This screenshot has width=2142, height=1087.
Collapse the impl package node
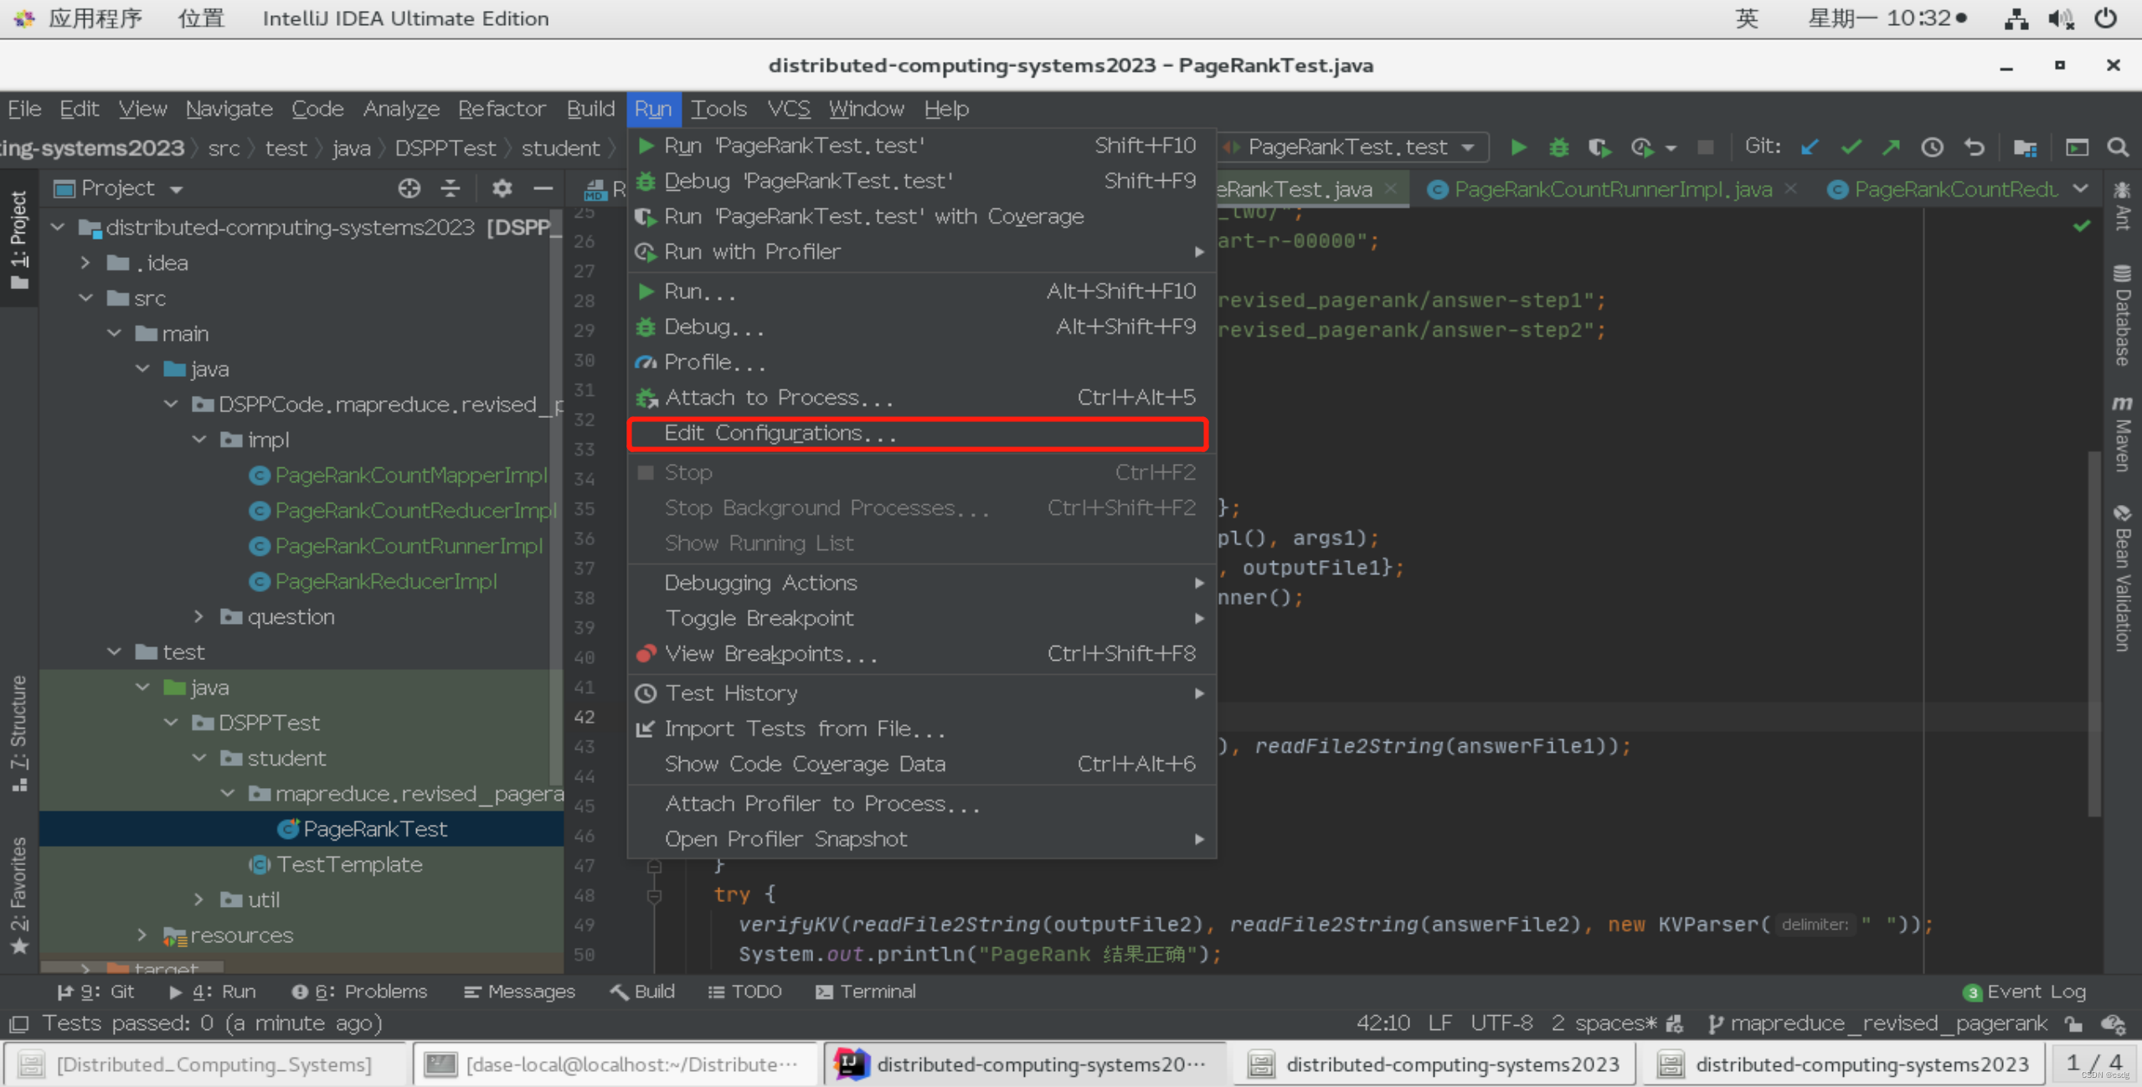(x=199, y=440)
